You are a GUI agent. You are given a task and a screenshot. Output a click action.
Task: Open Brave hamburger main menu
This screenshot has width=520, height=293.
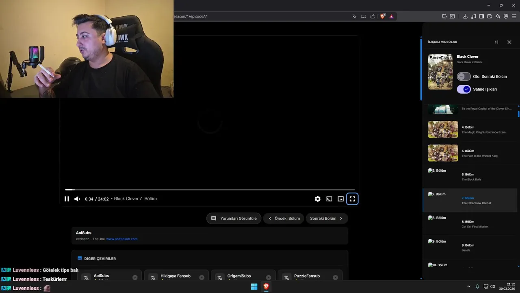[x=514, y=16]
